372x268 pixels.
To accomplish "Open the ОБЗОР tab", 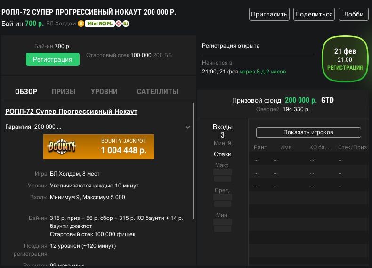I will coord(26,92).
